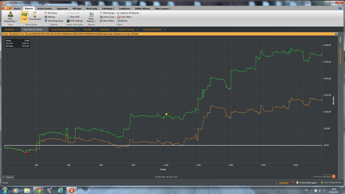Close the Hand Groupings Omaha tab

pos(78,30)
